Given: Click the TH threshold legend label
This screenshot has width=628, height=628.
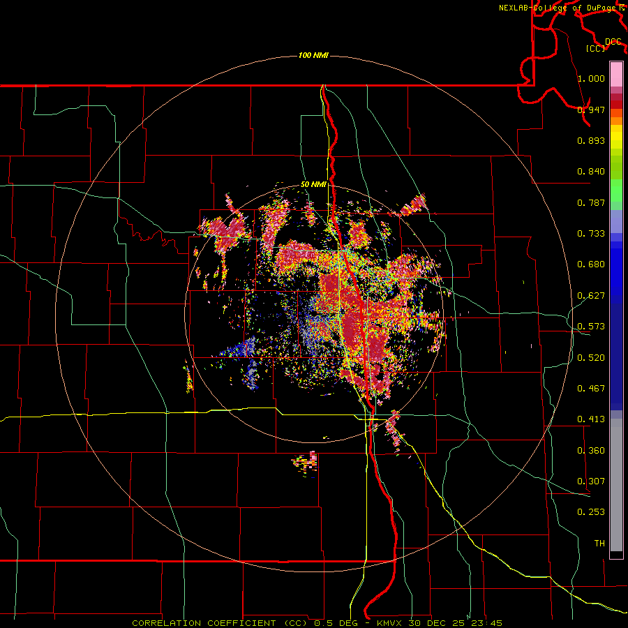Looking at the screenshot, I should click(599, 544).
